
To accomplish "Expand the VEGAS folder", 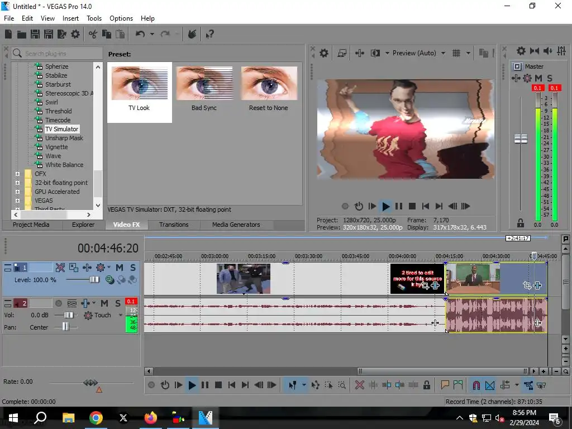I will pos(17,201).
